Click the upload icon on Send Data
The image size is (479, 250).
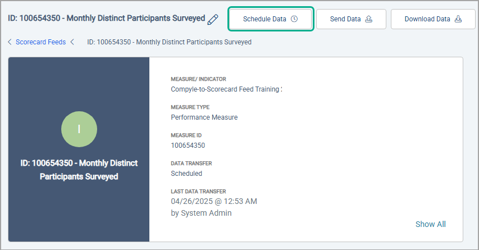click(x=368, y=19)
